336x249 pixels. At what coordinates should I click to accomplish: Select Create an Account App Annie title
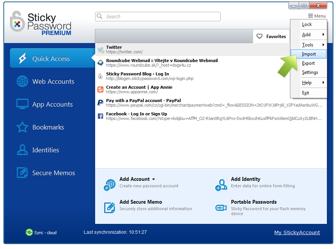click(139, 87)
